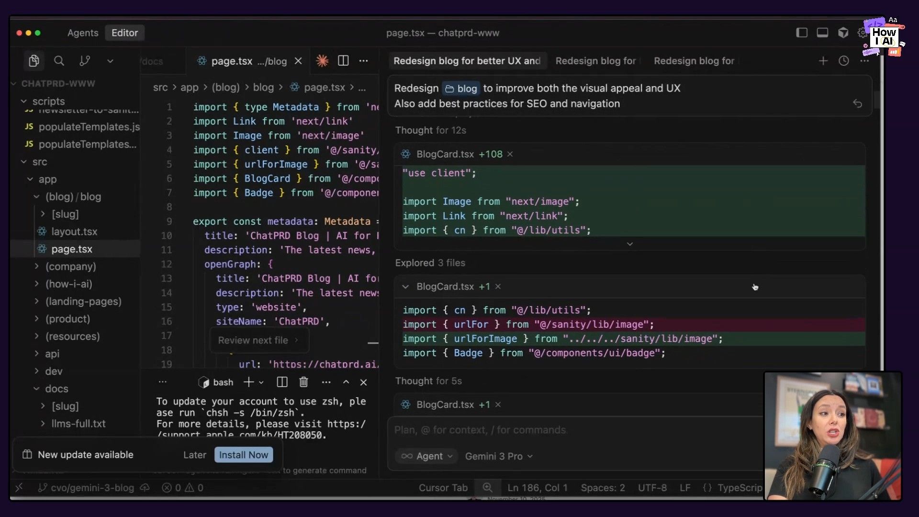Expand sidebar views chevron dropdown

(110, 61)
